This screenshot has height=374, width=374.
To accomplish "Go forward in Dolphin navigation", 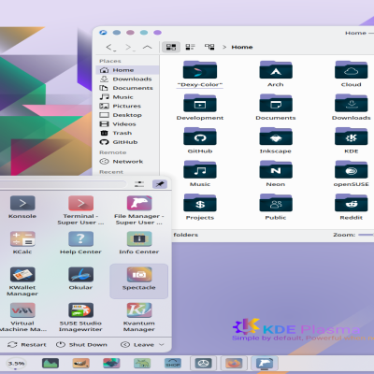I will (x=130, y=48).
